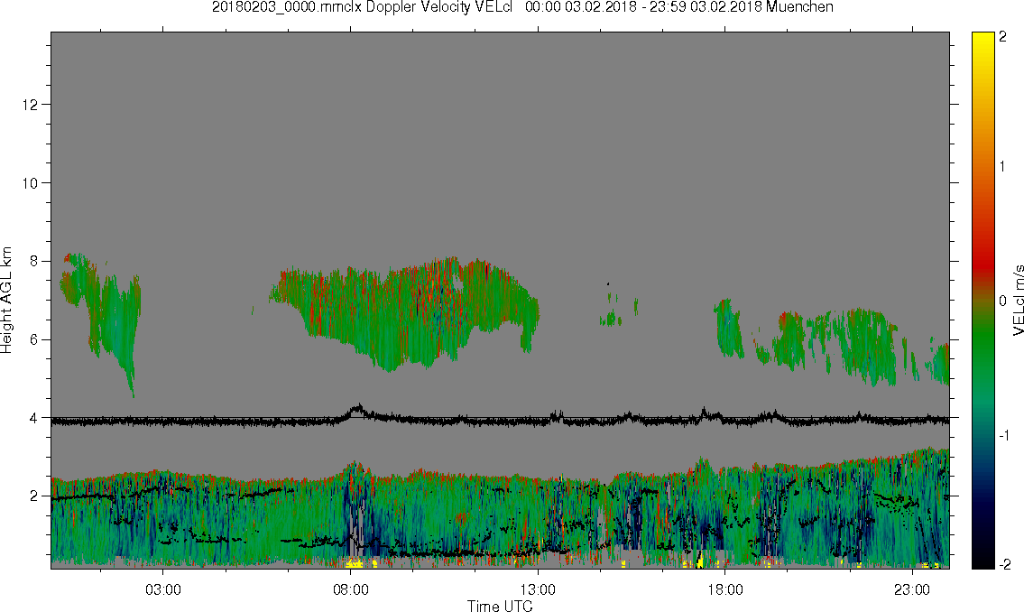1024x612 pixels.
Task: Click the height label '6'
Action: pos(33,339)
